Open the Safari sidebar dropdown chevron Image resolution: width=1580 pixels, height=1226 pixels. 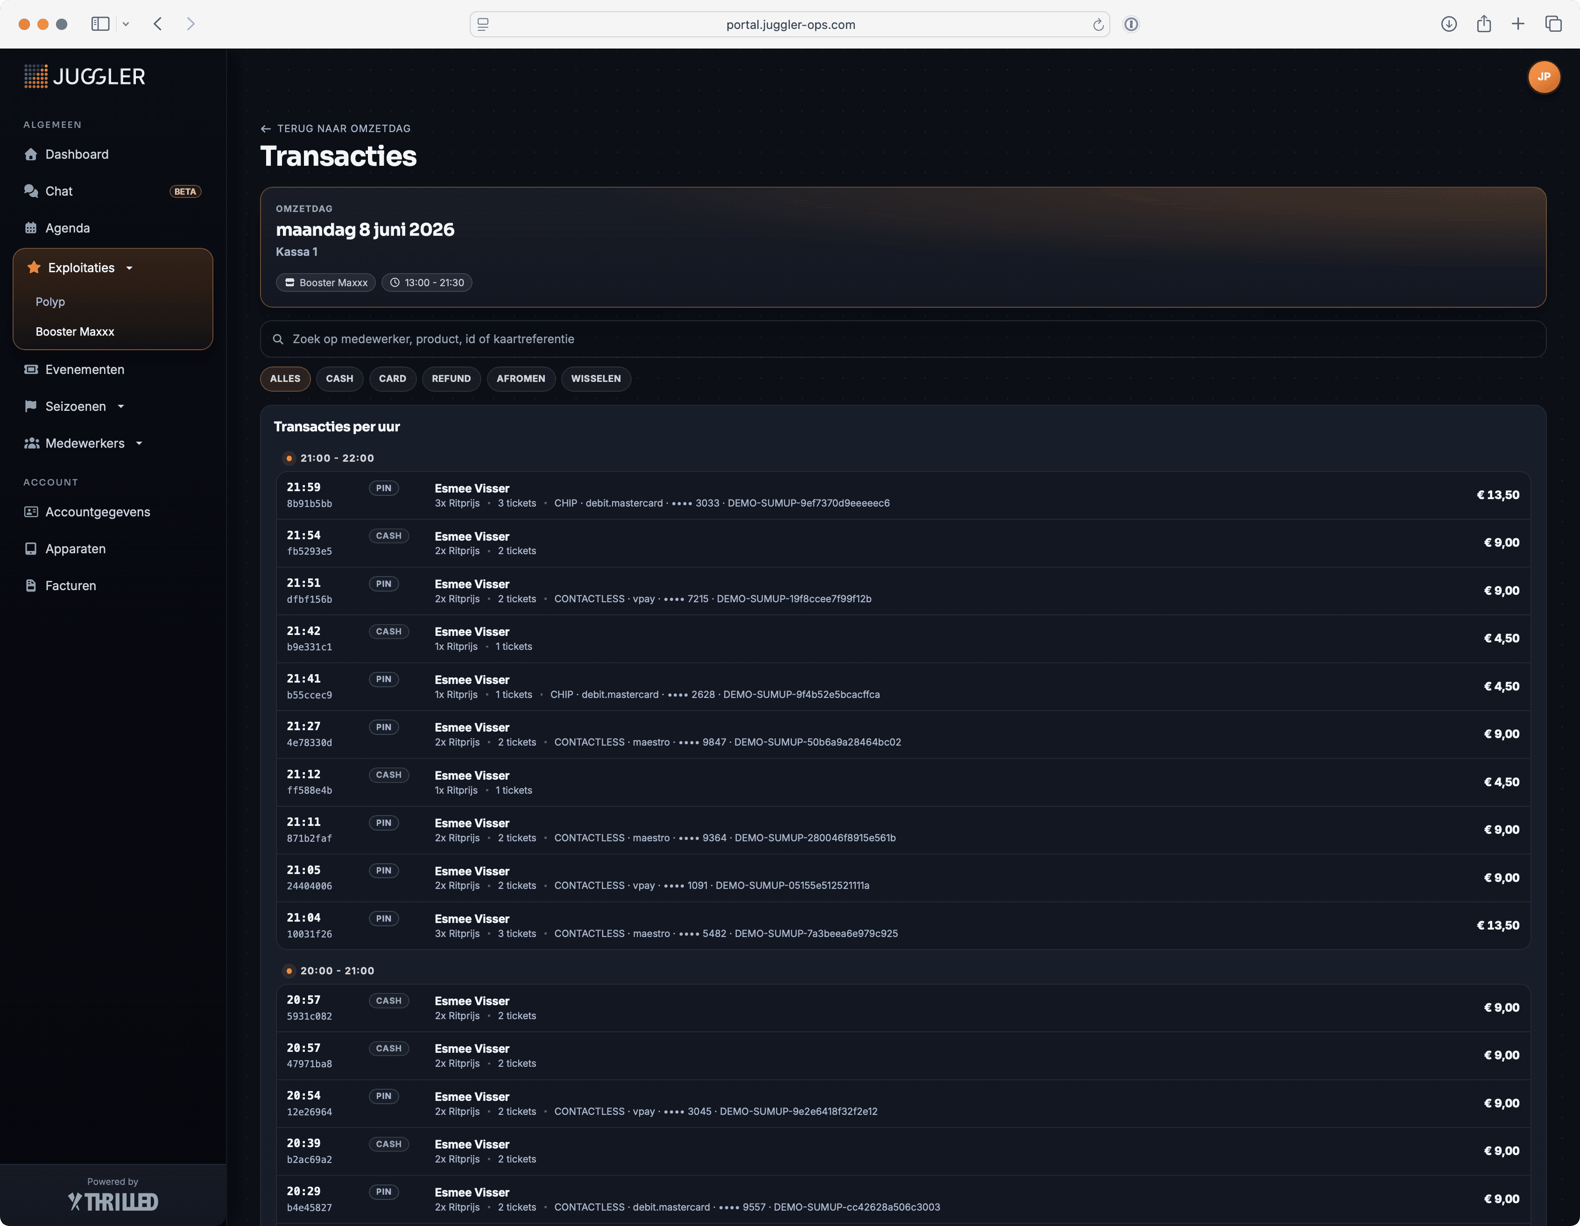click(x=126, y=24)
